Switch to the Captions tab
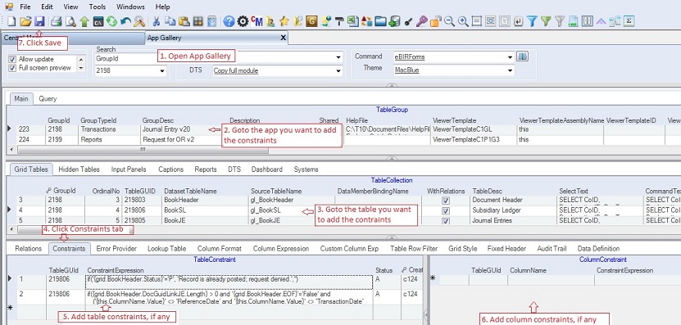 tap(170, 169)
